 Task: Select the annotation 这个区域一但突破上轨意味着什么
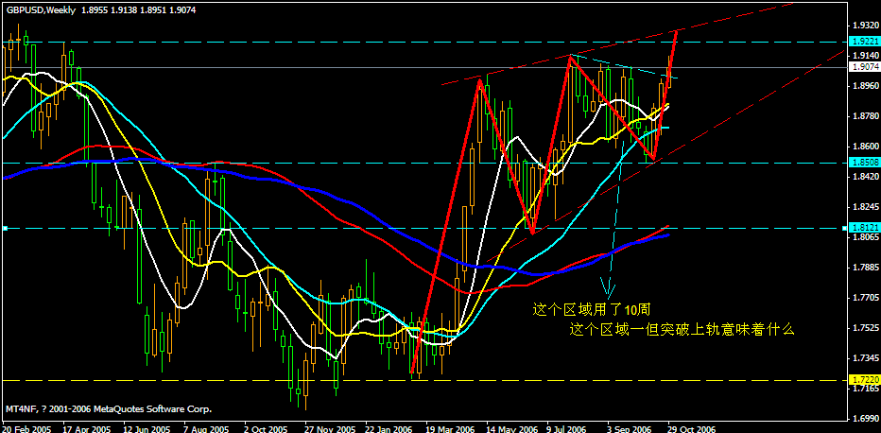[x=682, y=329]
